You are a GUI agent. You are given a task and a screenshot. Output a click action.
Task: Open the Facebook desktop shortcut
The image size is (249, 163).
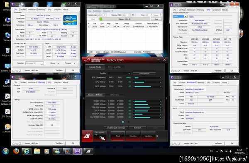coord(7,83)
